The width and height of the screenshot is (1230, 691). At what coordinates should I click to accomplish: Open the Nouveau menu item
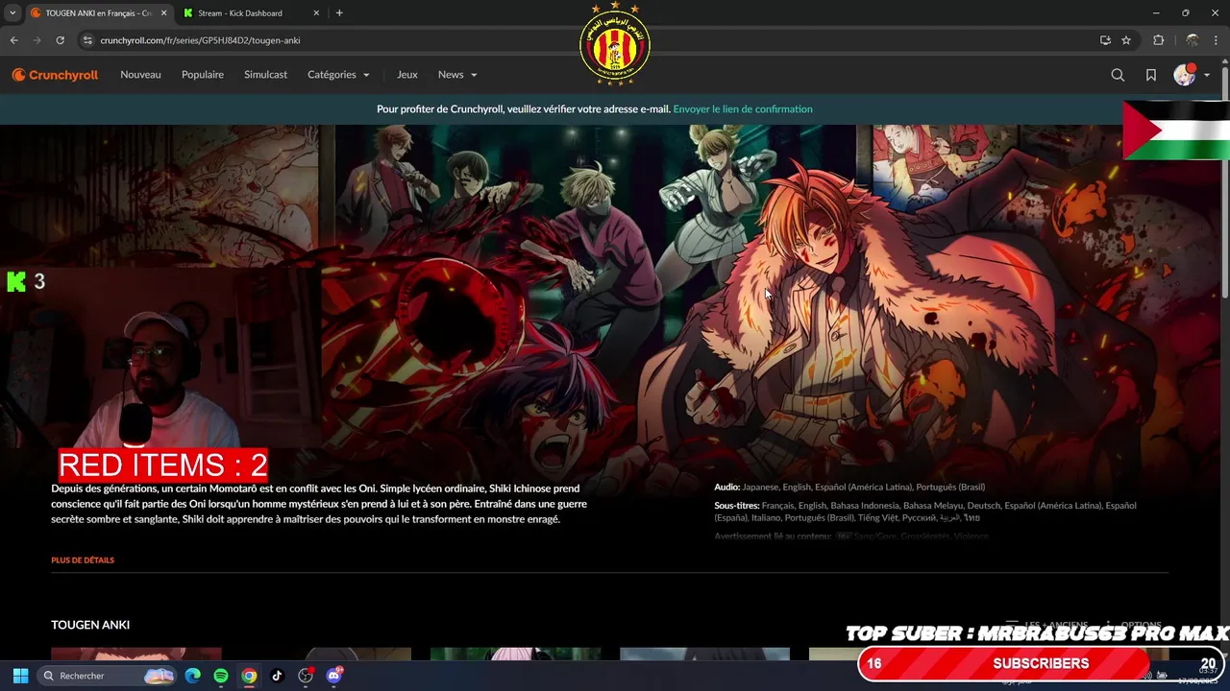[140, 75]
